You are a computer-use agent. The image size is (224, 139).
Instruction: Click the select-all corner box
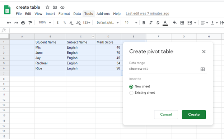tap(5, 36)
